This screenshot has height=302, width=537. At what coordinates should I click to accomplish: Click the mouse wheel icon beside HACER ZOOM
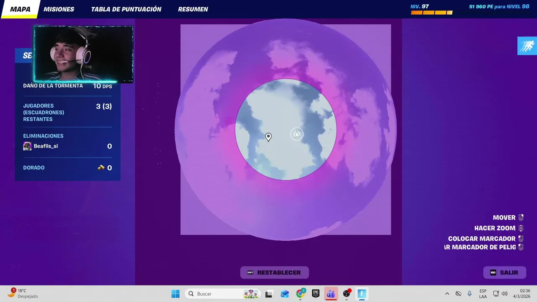pyautogui.click(x=521, y=228)
